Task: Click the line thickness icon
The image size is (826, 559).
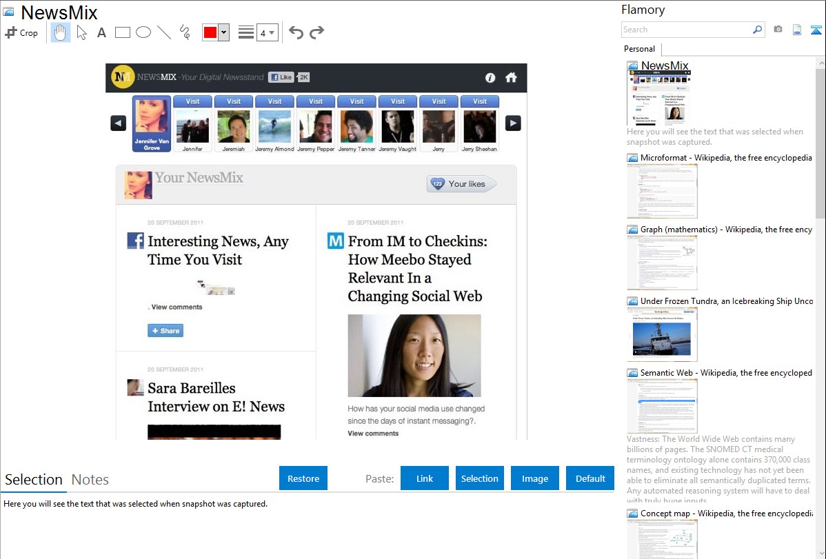Action: tap(246, 32)
